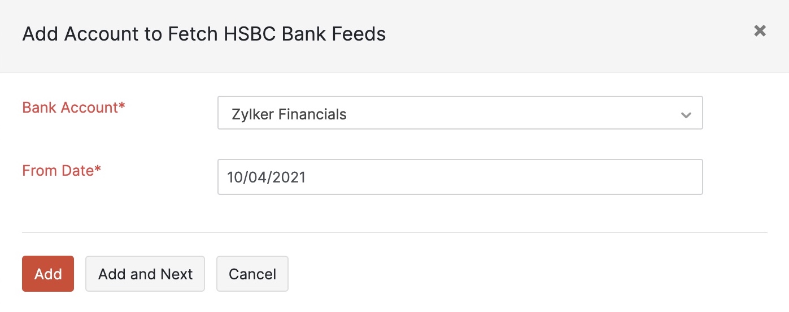The image size is (789, 312).
Task: Click the dialog title text
Action: pos(204,34)
